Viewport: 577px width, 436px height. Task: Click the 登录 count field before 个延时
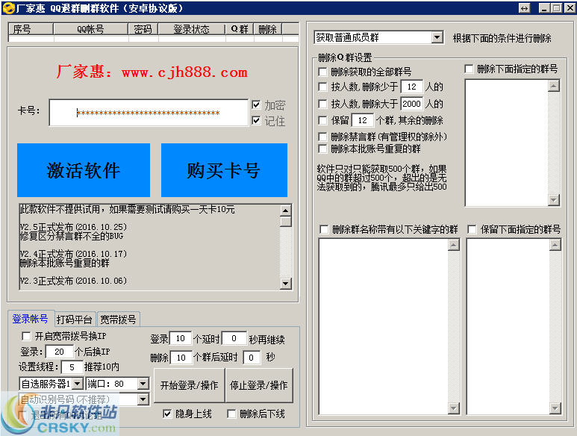pos(181,338)
